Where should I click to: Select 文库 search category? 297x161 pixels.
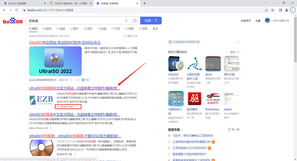[116, 29]
